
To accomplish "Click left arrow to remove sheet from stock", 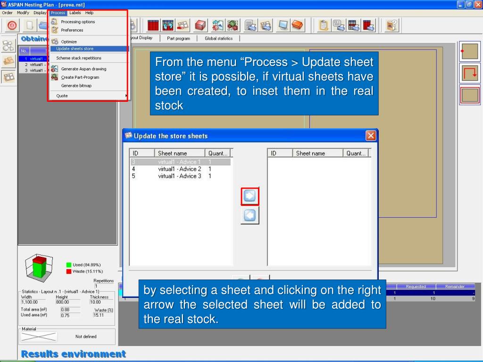I will coord(250,215).
